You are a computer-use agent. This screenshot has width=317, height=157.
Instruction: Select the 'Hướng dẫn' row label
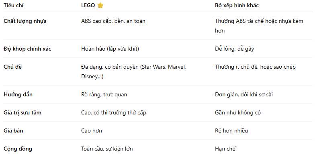pos(18,95)
